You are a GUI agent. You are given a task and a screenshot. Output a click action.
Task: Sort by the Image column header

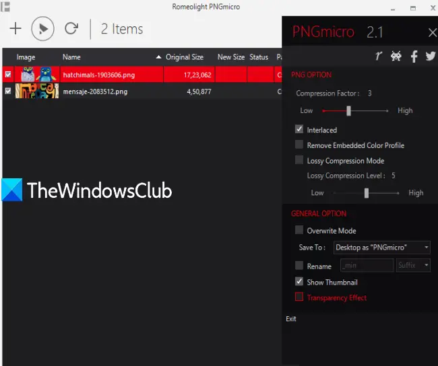click(x=26, y=57)
